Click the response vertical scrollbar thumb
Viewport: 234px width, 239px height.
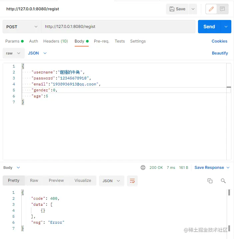[x=229, y=192]
